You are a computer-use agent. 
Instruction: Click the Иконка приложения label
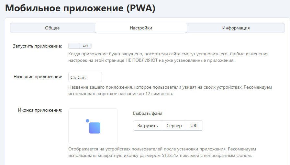(x=40, y=110)
